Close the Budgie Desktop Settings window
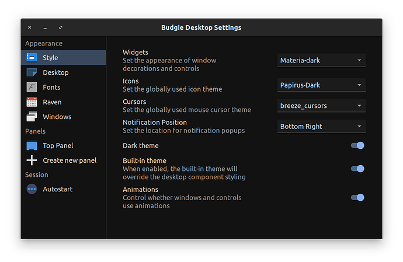This screenshot has height=262, width=403. [30, 27]
